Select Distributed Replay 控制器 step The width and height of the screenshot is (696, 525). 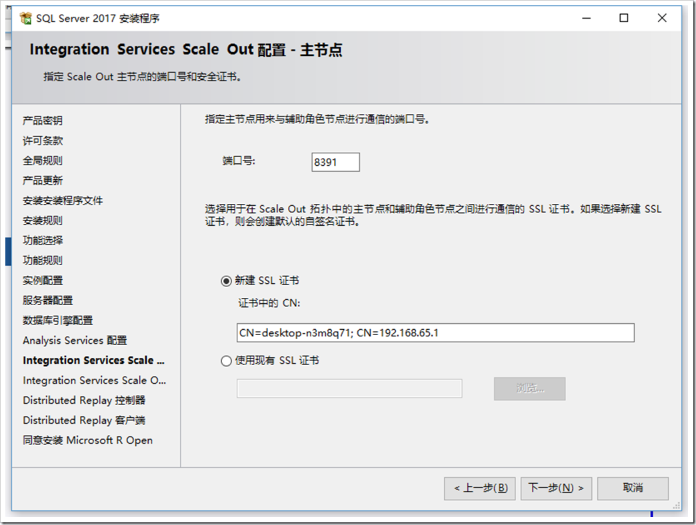point(84,400)
